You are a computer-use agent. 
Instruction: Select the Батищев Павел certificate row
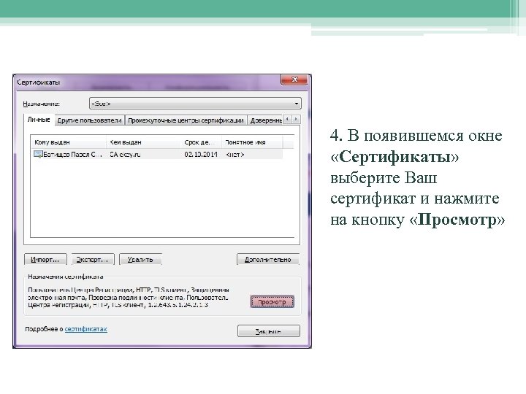[x=157, y=155]
